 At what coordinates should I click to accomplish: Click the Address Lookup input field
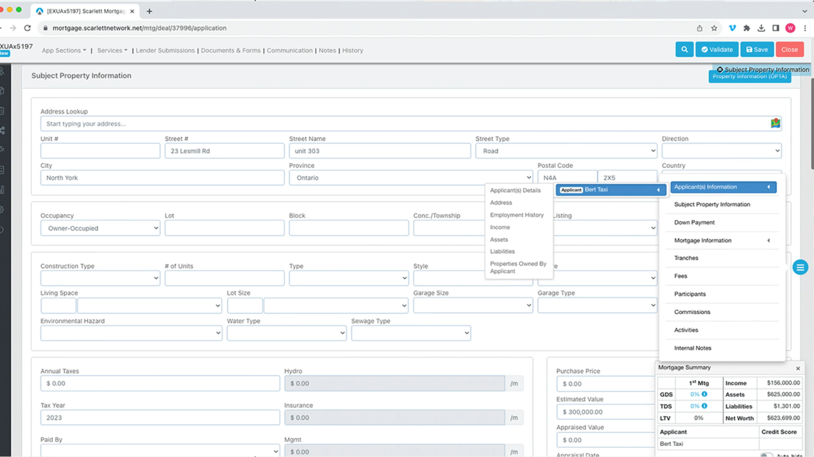(x=403, y=124)
